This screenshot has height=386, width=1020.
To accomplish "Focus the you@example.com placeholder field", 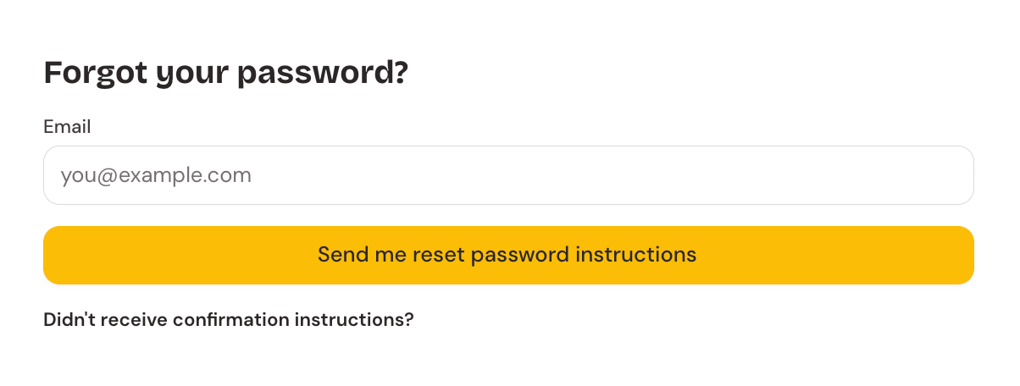I will tap(508, 175).
